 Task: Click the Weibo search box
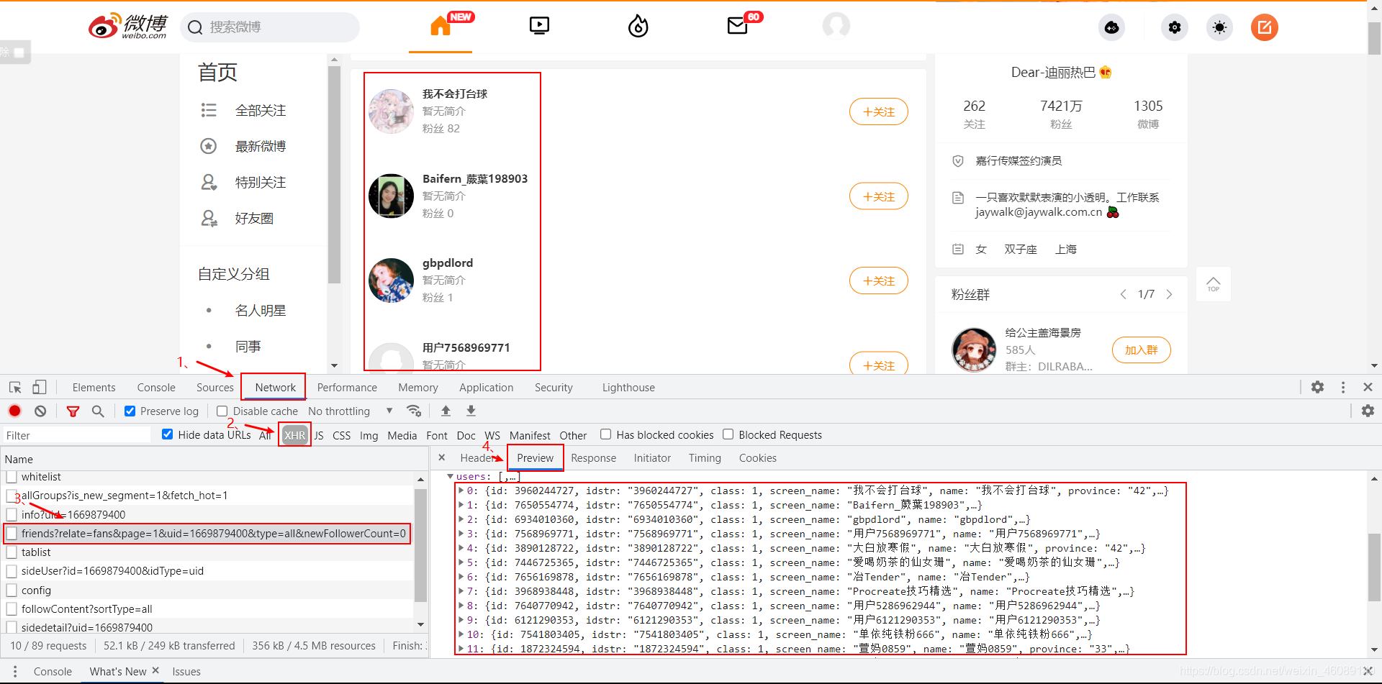tap(270, 27)
